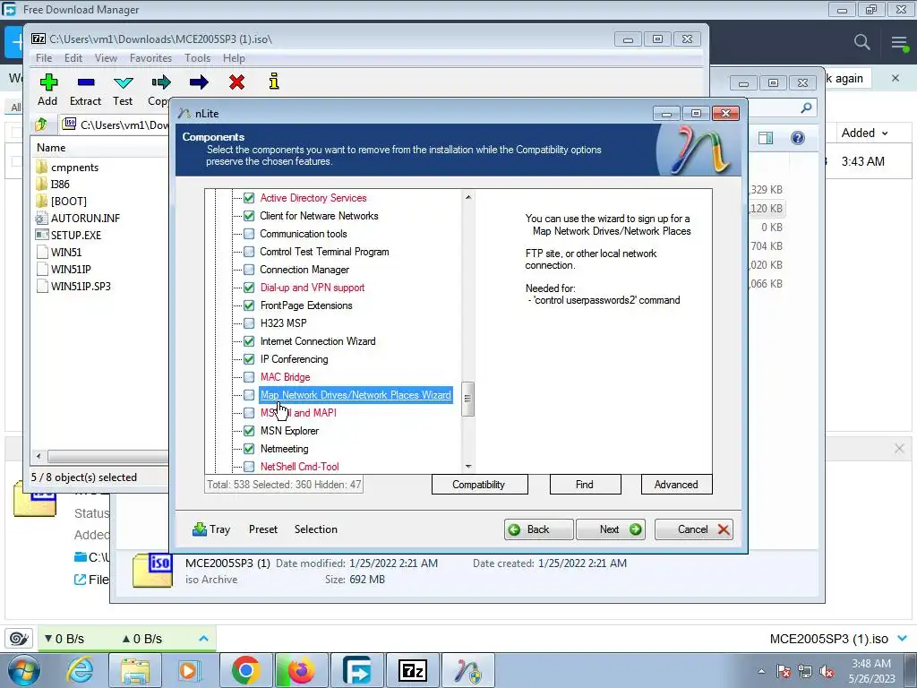This screenshot has height=688, width=917.
Task: Expand the speed panel chevron
Action: pos(203,638)
